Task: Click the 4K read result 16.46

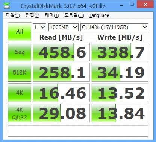Action: tap(61, 93)
